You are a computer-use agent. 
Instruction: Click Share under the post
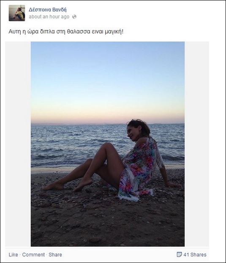[x=55, y=255]
